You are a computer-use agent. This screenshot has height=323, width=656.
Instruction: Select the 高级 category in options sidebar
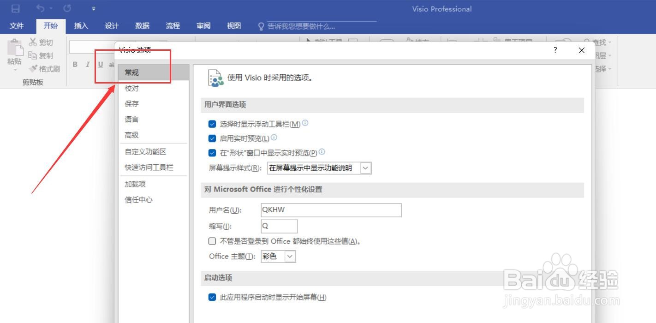pyautogui.click(x=154, y=135)
